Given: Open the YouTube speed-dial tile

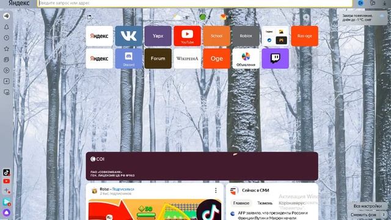Looking at the screenshot, I should pyautogui.click(x=188, y=36).
